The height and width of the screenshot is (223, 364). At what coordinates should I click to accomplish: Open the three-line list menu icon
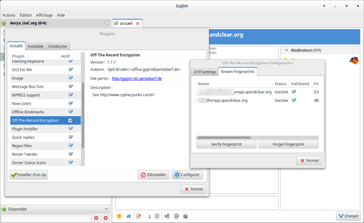pos(157,216)
